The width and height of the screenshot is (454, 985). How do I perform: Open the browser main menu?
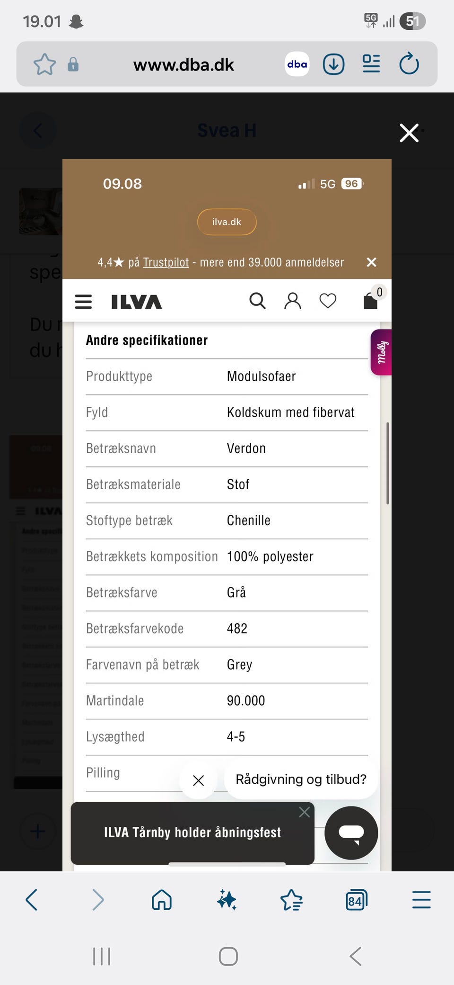click(x=421, y=900)
